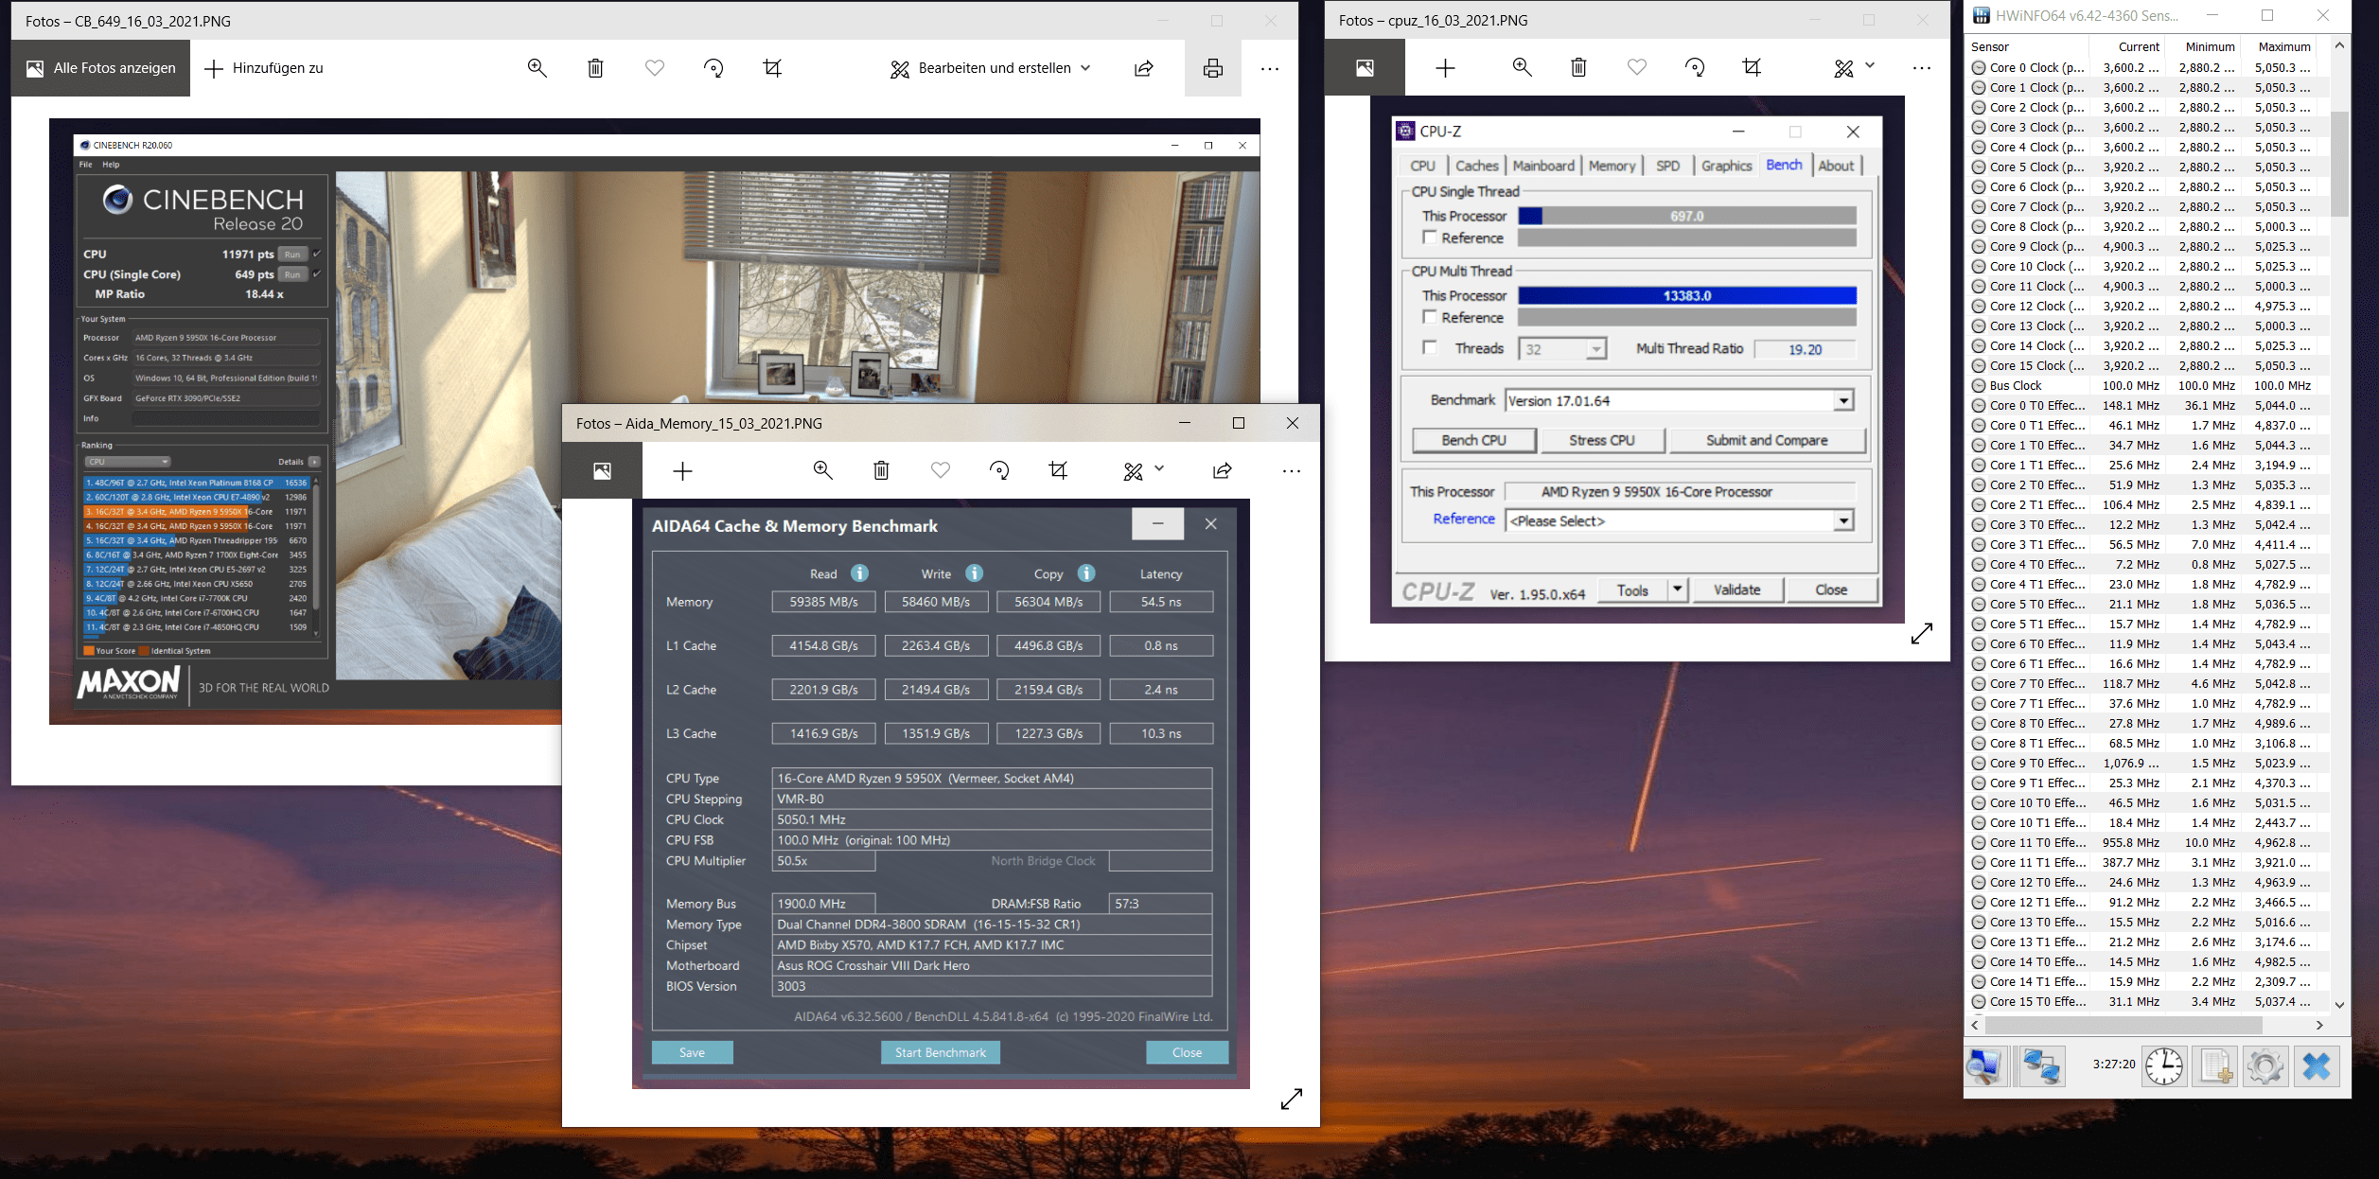The image size is (2379, 1179).
Task: Click the trash icon to delete the CB_649 photo
Action: click(x=595, y=68)
